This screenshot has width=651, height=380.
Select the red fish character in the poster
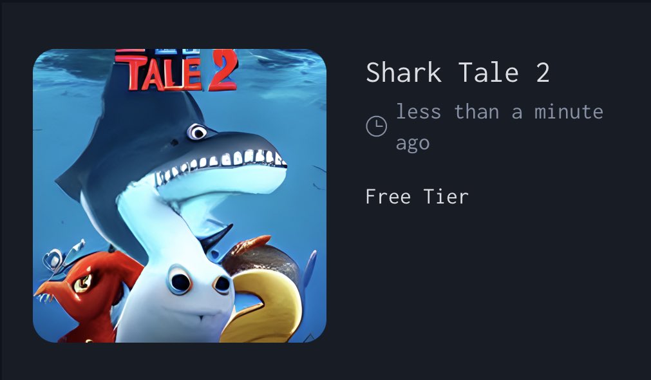pos(87,293)
